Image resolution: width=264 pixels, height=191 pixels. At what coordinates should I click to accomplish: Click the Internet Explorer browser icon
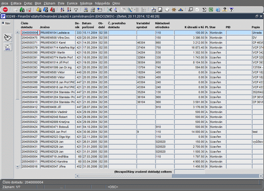(218, 10)
